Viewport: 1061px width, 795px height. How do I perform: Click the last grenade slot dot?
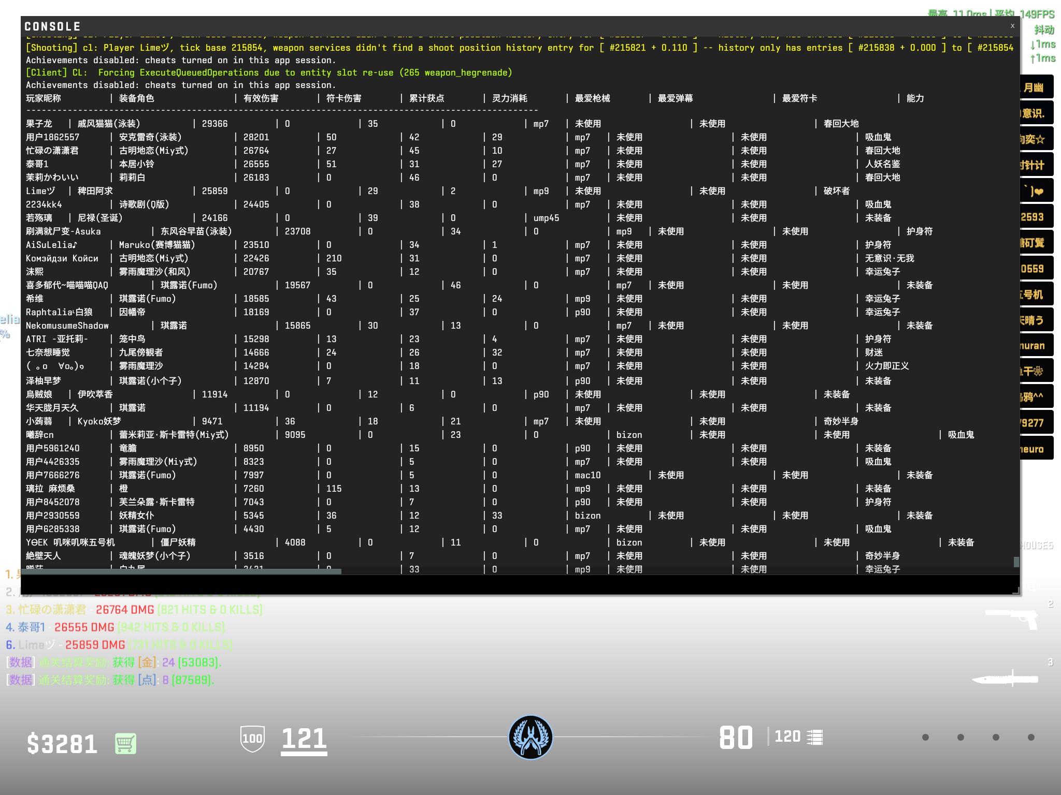click(x=1031, y=737)
